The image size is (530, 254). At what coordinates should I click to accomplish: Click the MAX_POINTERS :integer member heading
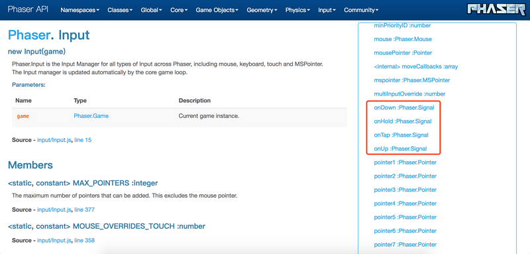coord(83,183)
